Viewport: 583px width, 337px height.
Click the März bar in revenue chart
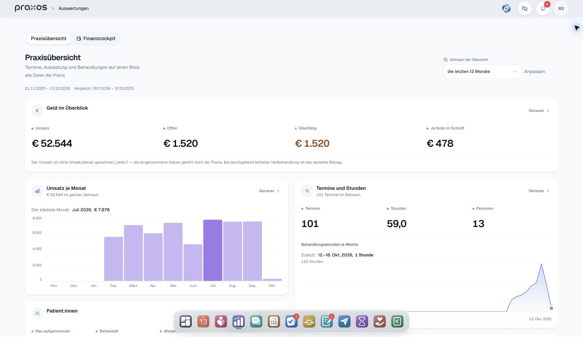click(x=133, y=253)
